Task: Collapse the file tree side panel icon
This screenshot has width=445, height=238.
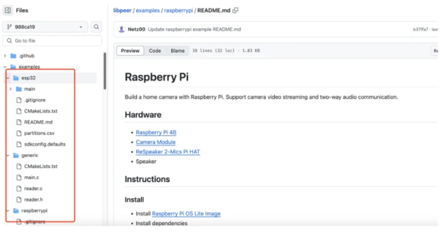Action: [x=7, y=11]
